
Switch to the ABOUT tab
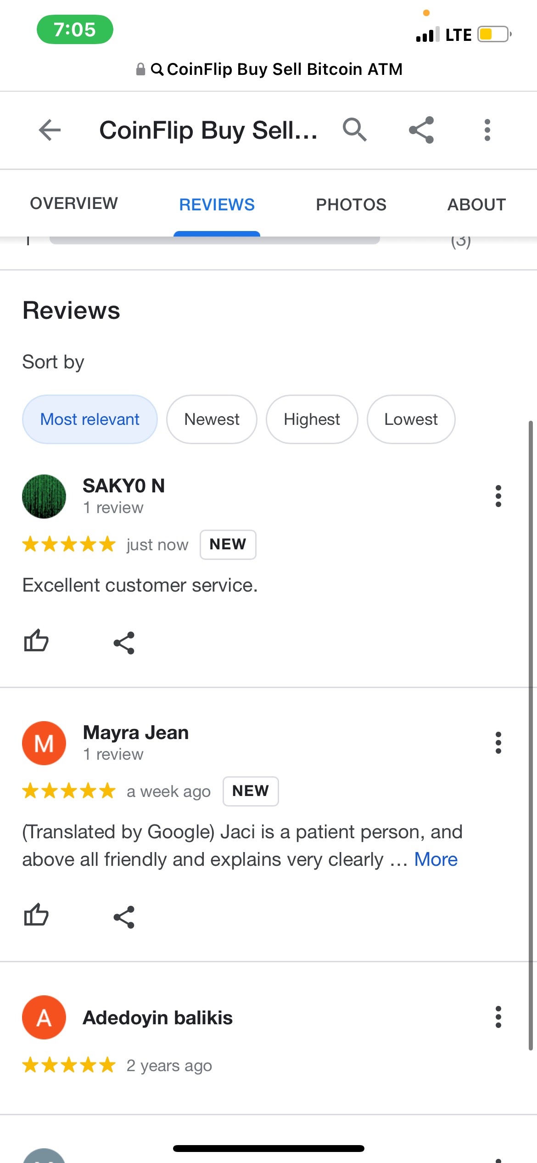coord(476,204)
